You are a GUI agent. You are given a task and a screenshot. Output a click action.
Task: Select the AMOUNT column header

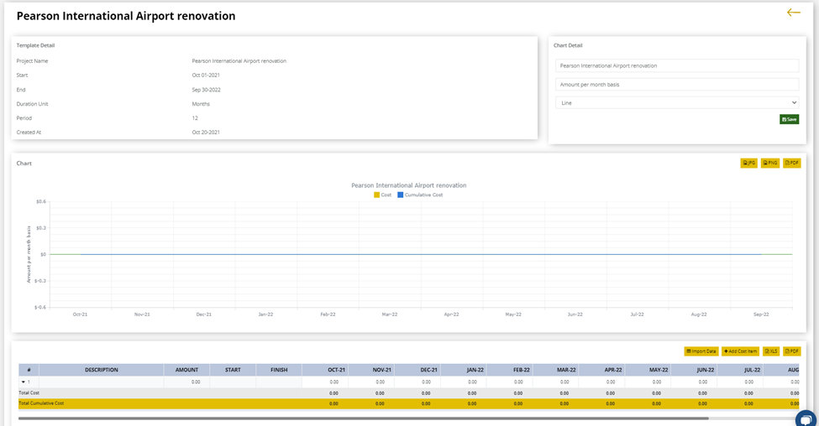coord(186,370)
